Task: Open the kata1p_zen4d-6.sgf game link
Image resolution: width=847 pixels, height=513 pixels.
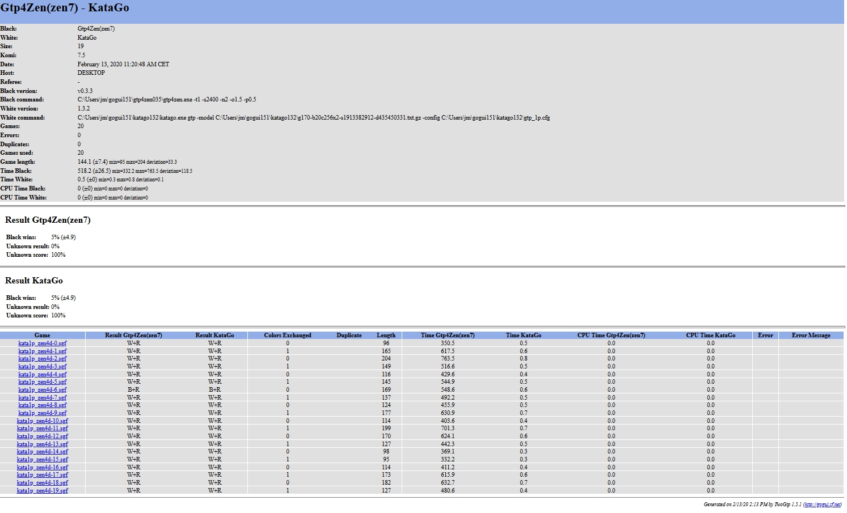Action: click(x=42, y=390)
